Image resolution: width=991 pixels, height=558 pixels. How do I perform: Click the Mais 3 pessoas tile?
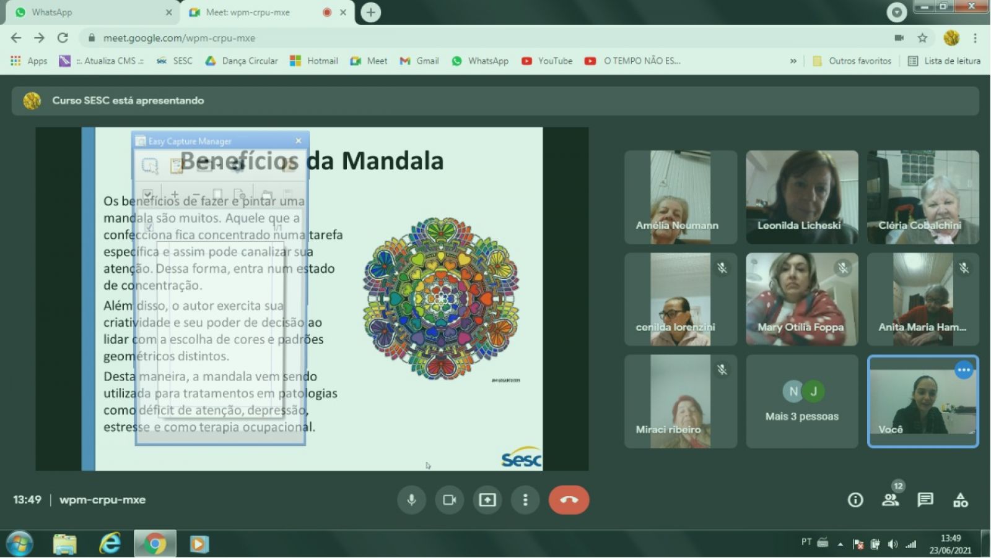tap(801, 401)
